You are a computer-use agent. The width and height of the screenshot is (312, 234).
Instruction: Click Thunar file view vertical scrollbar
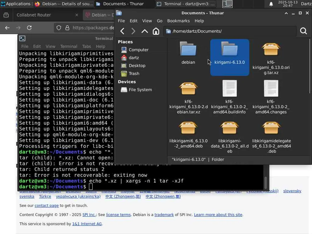[310, 66]
